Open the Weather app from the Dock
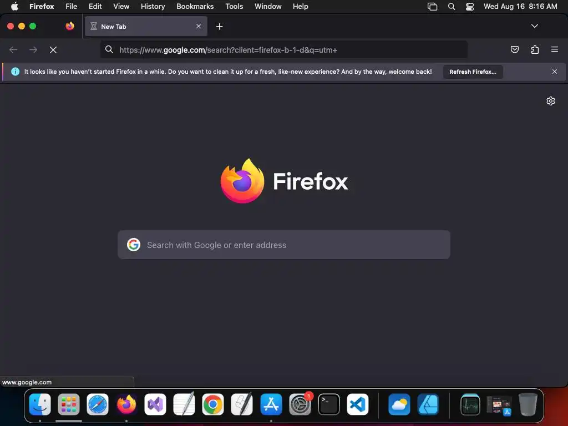568x426 pixels. pyautogui.click(x=399, y=404)
